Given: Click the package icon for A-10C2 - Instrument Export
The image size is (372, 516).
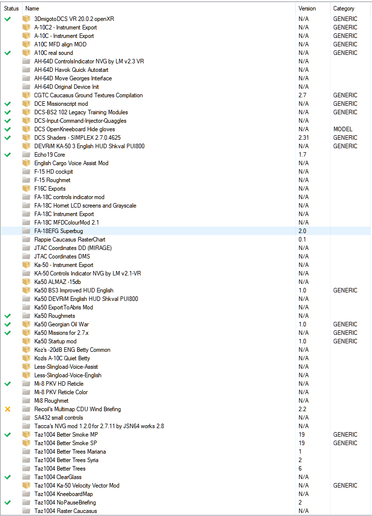Looking at the screenshot, I should pyautogui.click(x=26, y=27).
